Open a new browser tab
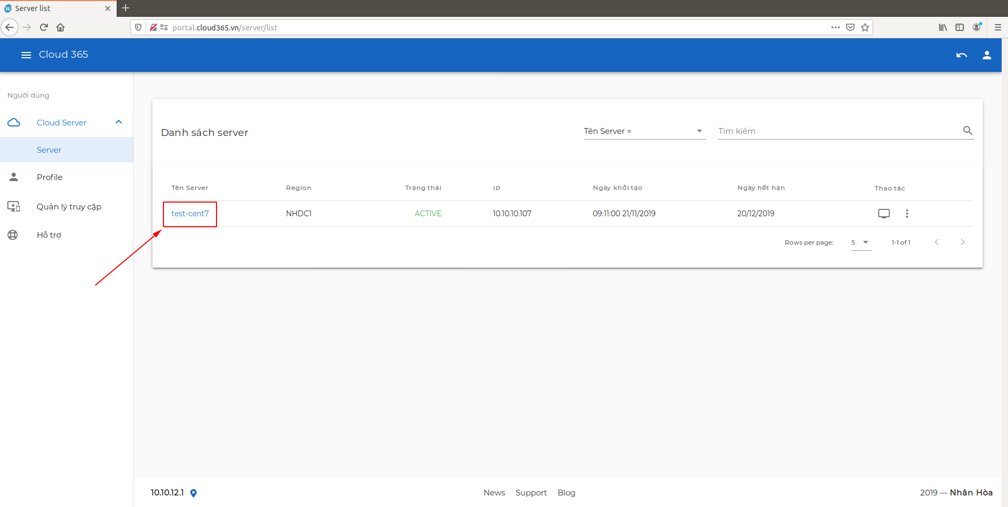This screenshot has height=507, width=1008. (x=126, y=8)
